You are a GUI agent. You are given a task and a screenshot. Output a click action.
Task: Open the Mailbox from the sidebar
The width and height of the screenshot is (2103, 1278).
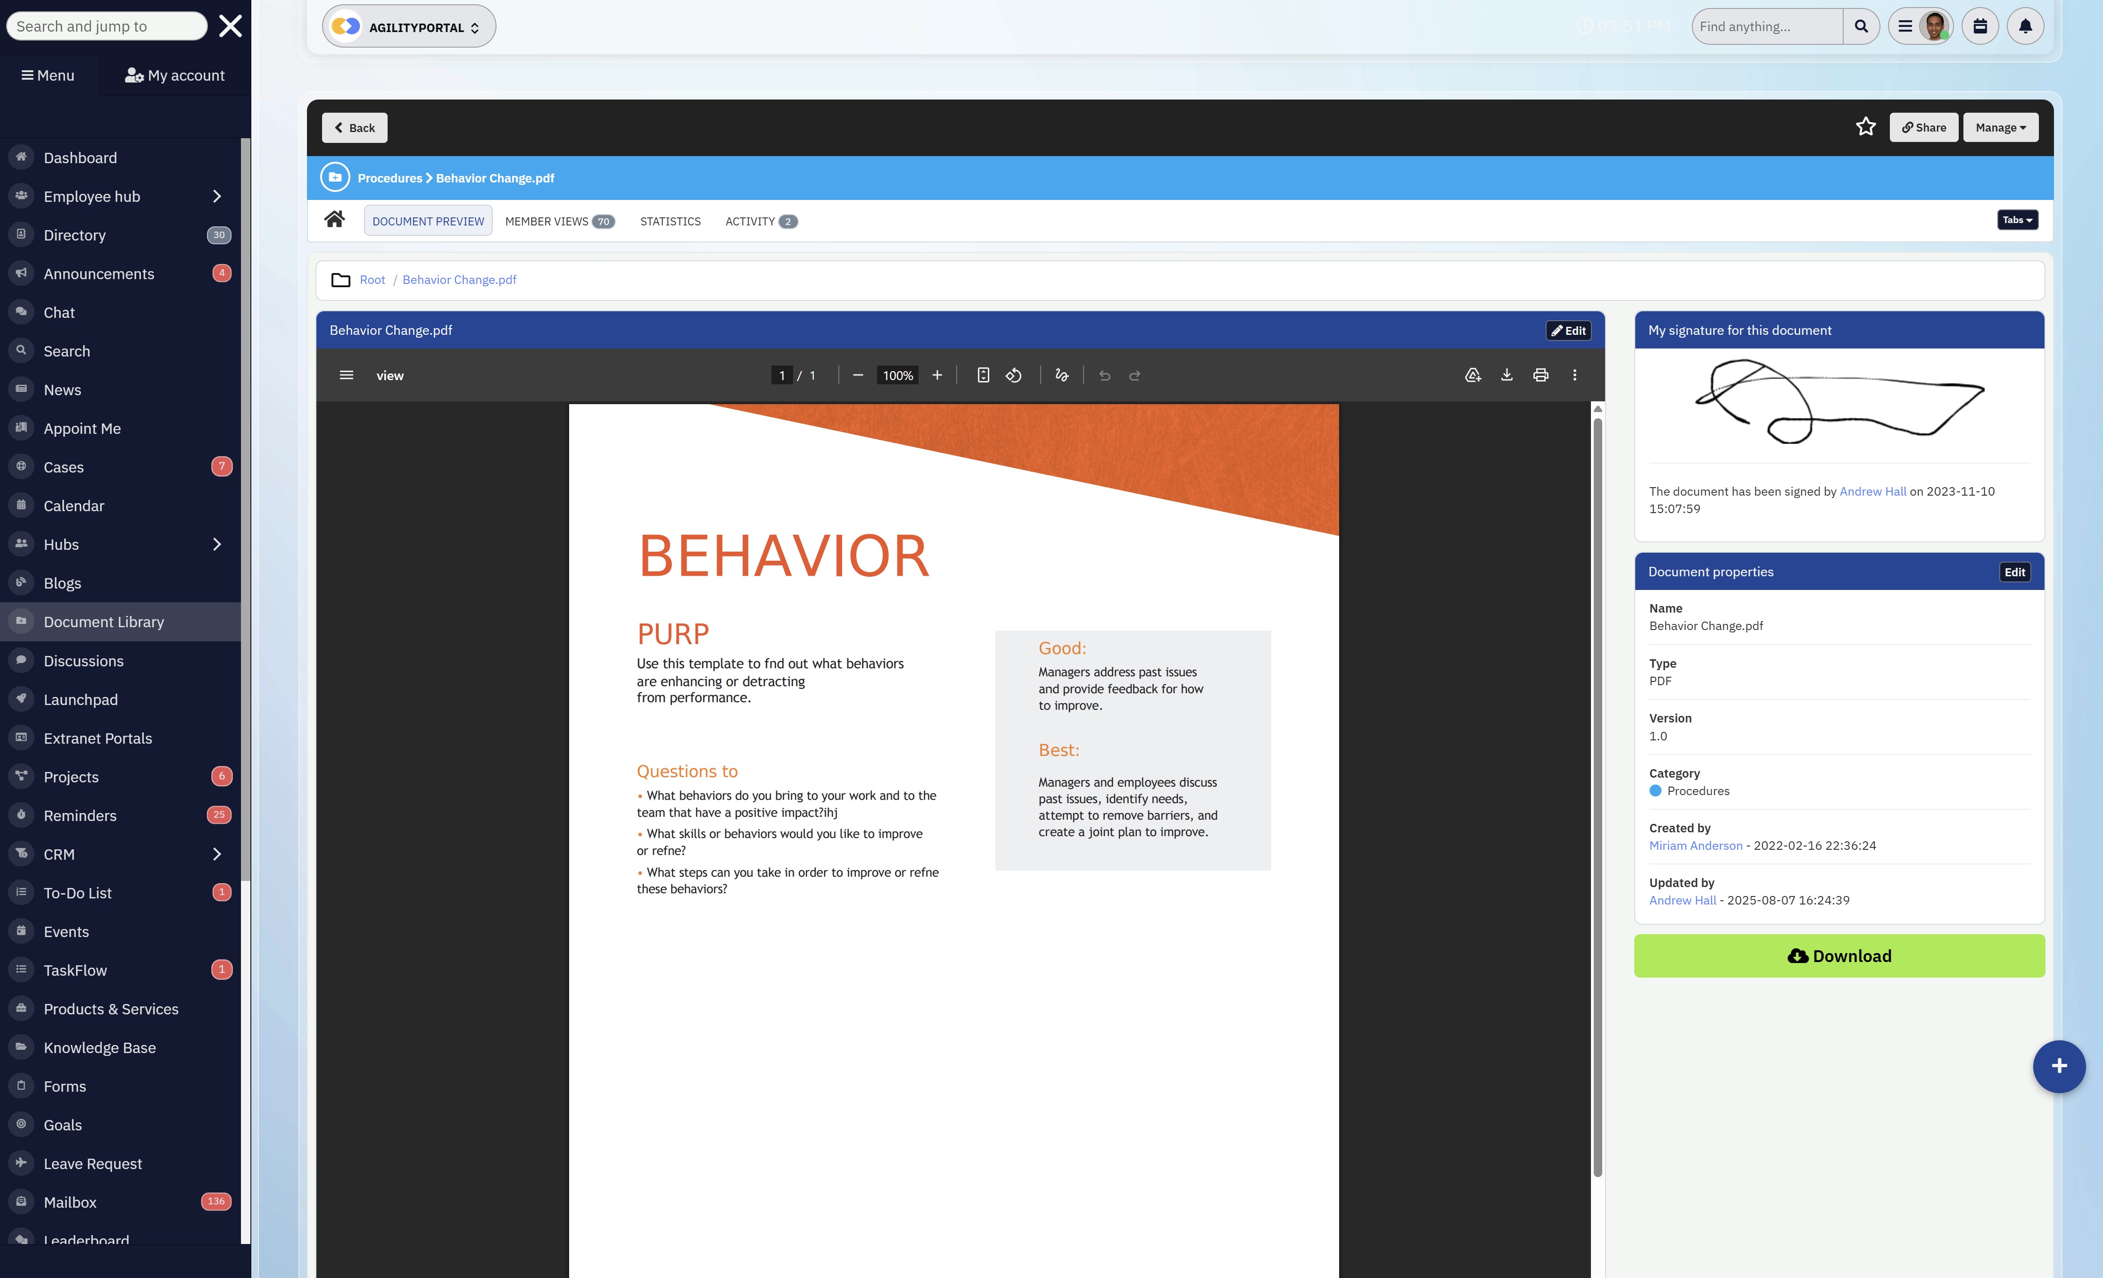click(69, 1201)
